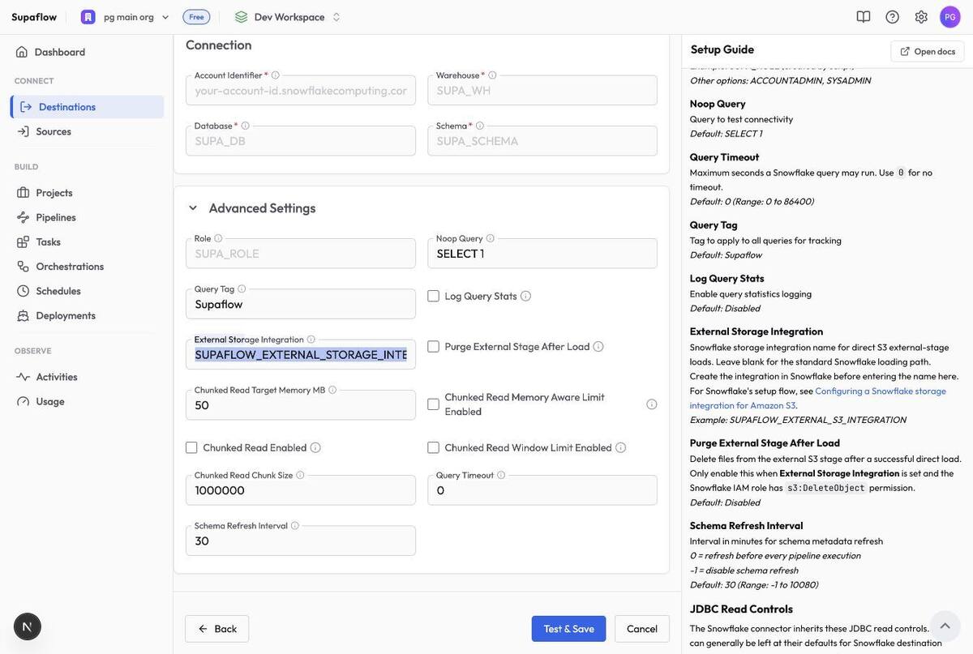This screenshot has width=973, height=654.
Task: Click the Query Tag field containing Supaflow
Action: 301,304
